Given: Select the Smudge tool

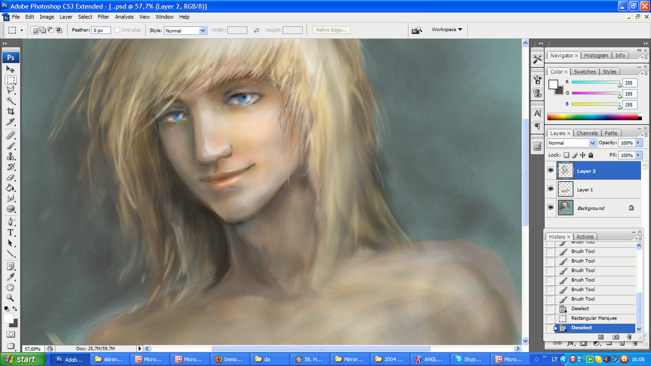Looking at the screenshot, I should [x=11, y=198].
